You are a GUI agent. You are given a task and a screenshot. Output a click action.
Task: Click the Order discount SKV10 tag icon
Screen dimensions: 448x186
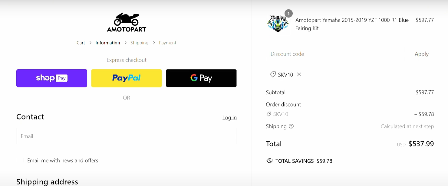[268, 114]
